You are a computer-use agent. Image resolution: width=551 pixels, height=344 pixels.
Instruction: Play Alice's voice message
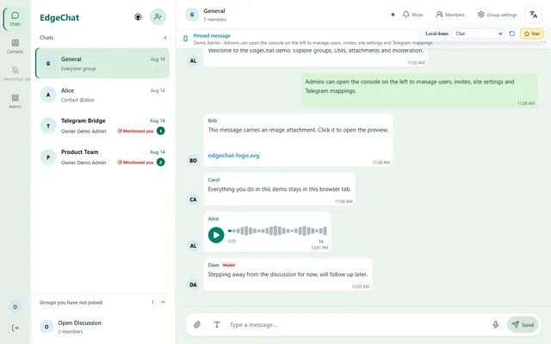point(216,235)
